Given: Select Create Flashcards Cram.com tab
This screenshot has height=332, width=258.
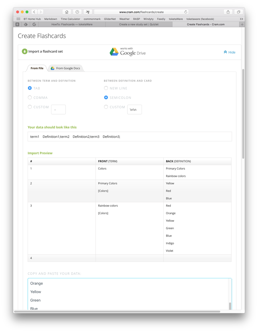Looking at the screenshot, I should (x=206, y=24).
